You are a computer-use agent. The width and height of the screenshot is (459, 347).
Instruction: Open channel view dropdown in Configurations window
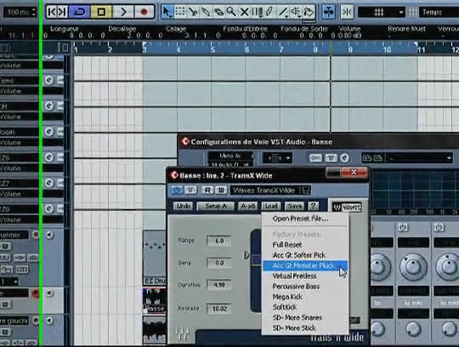coord(277,158)
